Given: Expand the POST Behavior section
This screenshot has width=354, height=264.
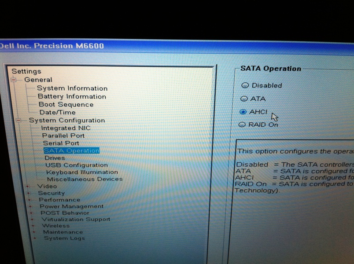Looking at the screenshot, I should (x=31, y=213).
